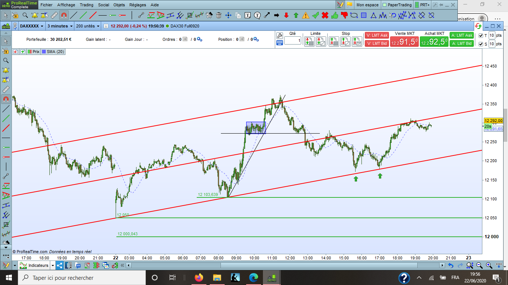Image resolution: width=508 pixels, height=285 pixels.
Task: Open Mon espace workspace button
Action: click(367, 5)
